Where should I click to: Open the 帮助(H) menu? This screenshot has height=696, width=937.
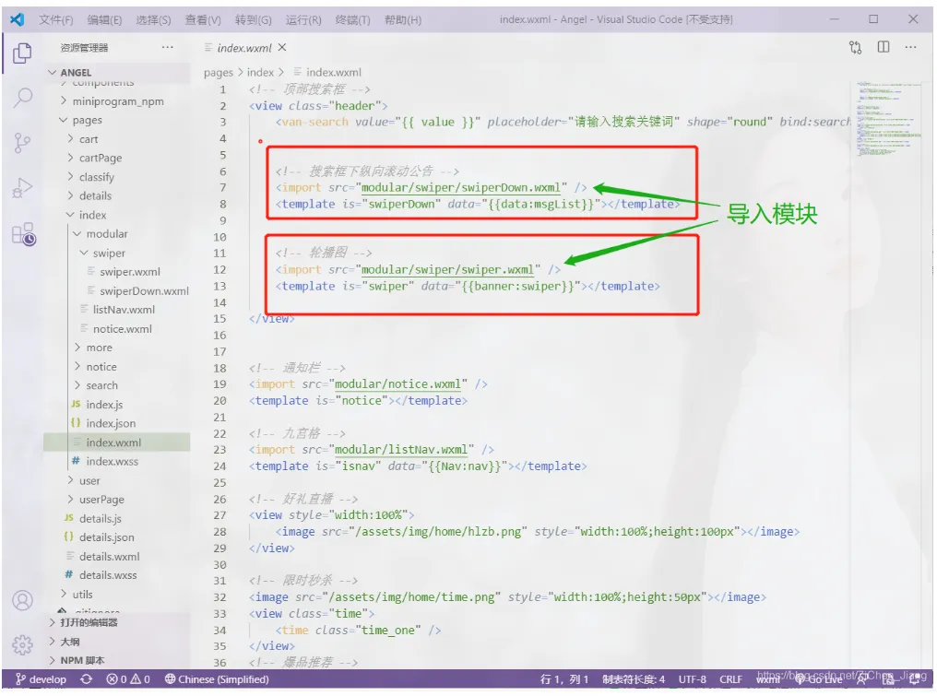pos(403,19)
